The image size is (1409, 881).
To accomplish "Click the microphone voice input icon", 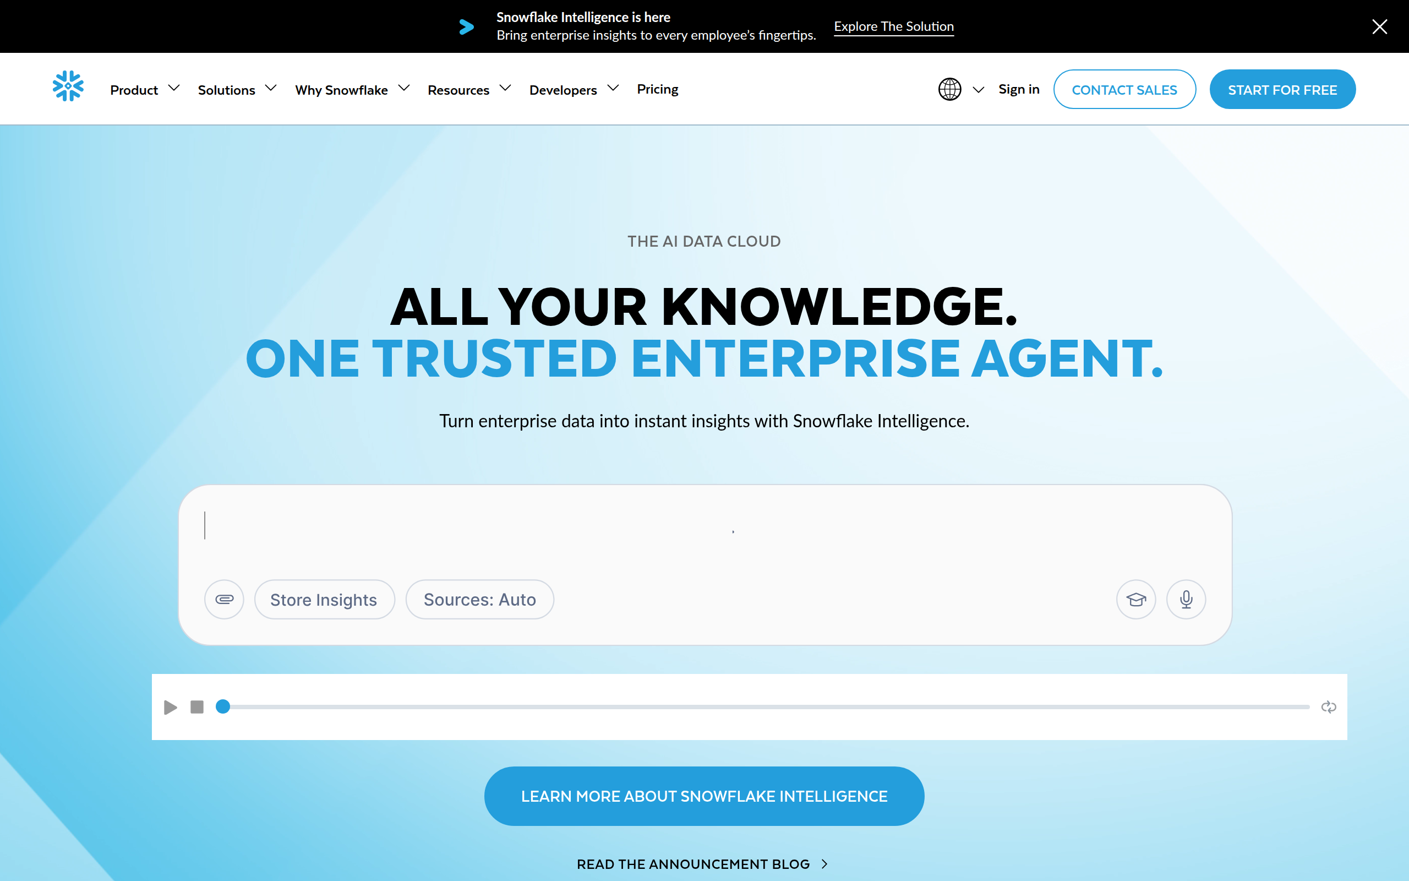I will click(x=1186, y=599).
